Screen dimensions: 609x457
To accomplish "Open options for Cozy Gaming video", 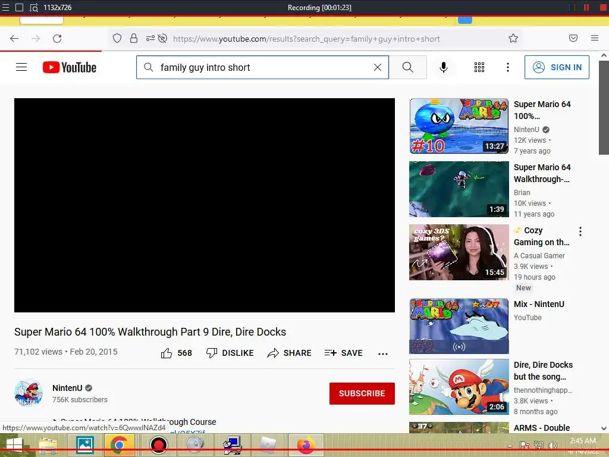I will point(580,231).
